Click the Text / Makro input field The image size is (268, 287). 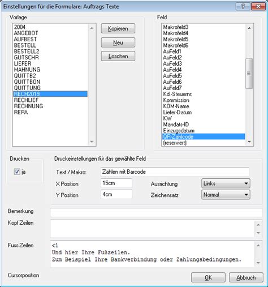175,172
